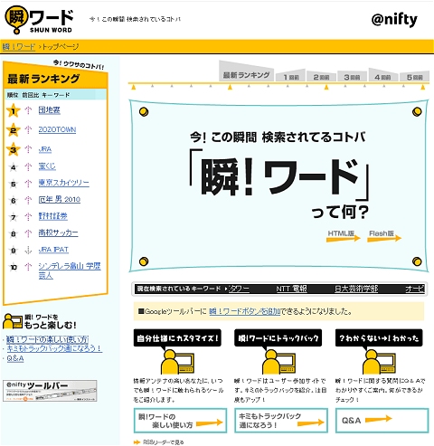The image size is (434, 446).
Task: Click the もっと楽しむ person icon
Action: click(x=13, y=321)
